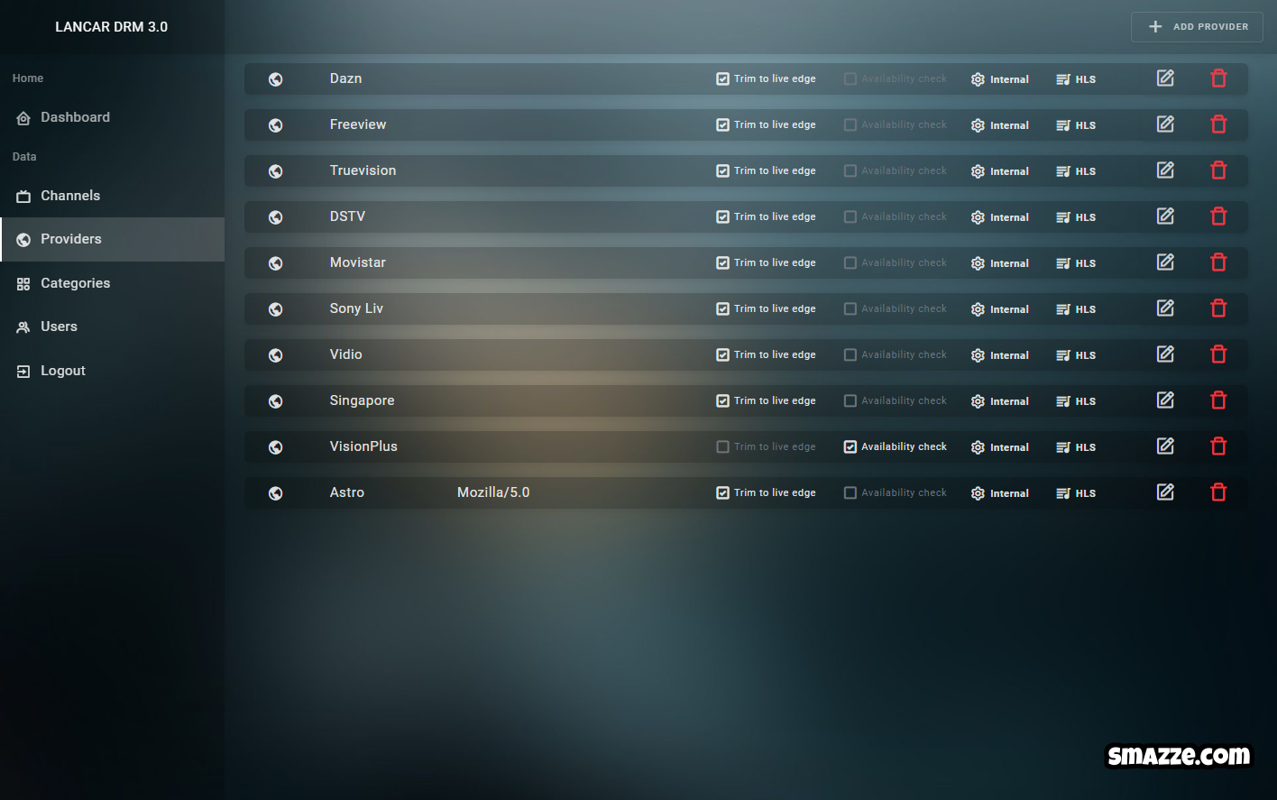Click the Add Provider button
This screenshot has width=1277, height=800.
click(1197, 27)
